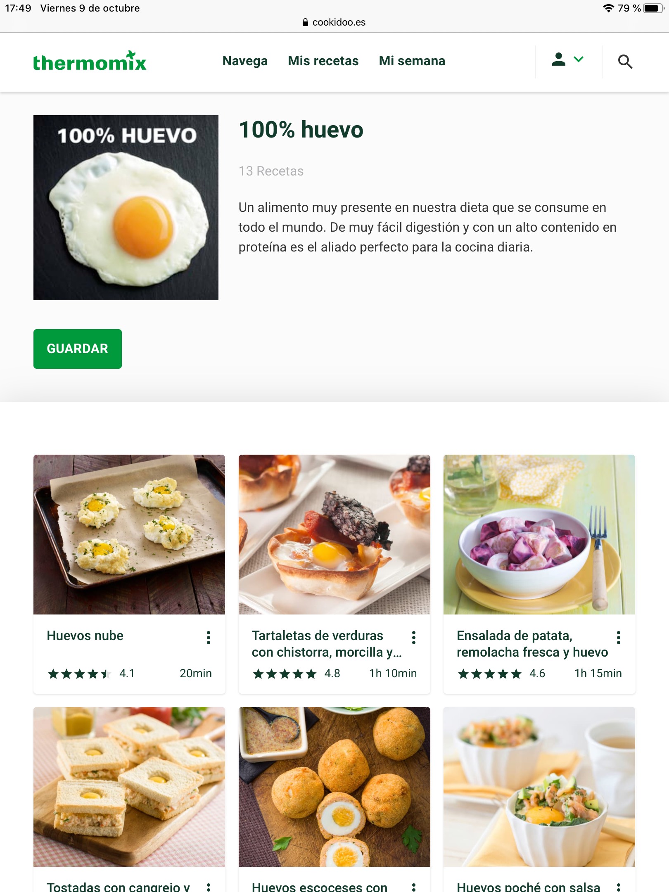Click the GUARDAR button
669x892 pixels.
(78, 349)
